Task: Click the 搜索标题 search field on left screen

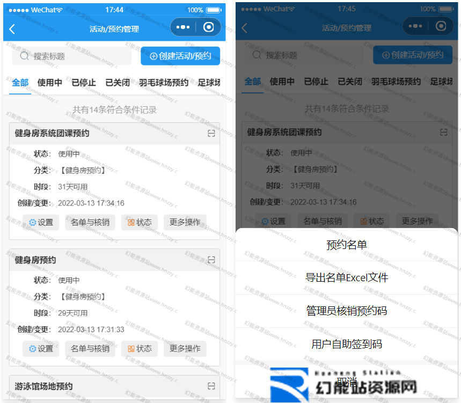Action: (72, 56)
